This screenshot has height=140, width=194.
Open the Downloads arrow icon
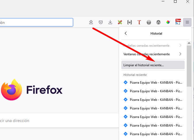[x=110, y=22]
